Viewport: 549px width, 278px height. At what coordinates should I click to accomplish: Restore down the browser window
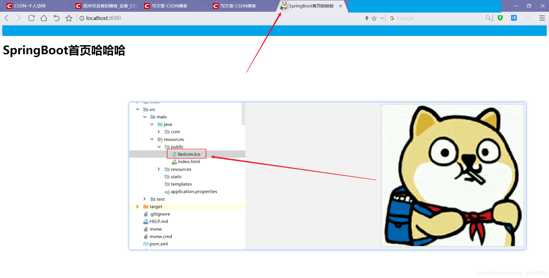click(x=529, y=6)
